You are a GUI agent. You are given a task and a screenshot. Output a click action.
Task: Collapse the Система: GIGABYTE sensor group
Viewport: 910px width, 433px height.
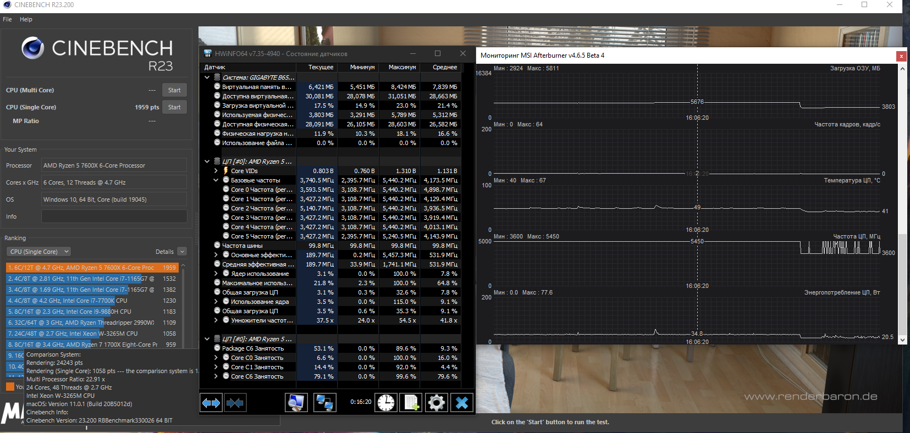pyautogui.click(x=207, y=77)
